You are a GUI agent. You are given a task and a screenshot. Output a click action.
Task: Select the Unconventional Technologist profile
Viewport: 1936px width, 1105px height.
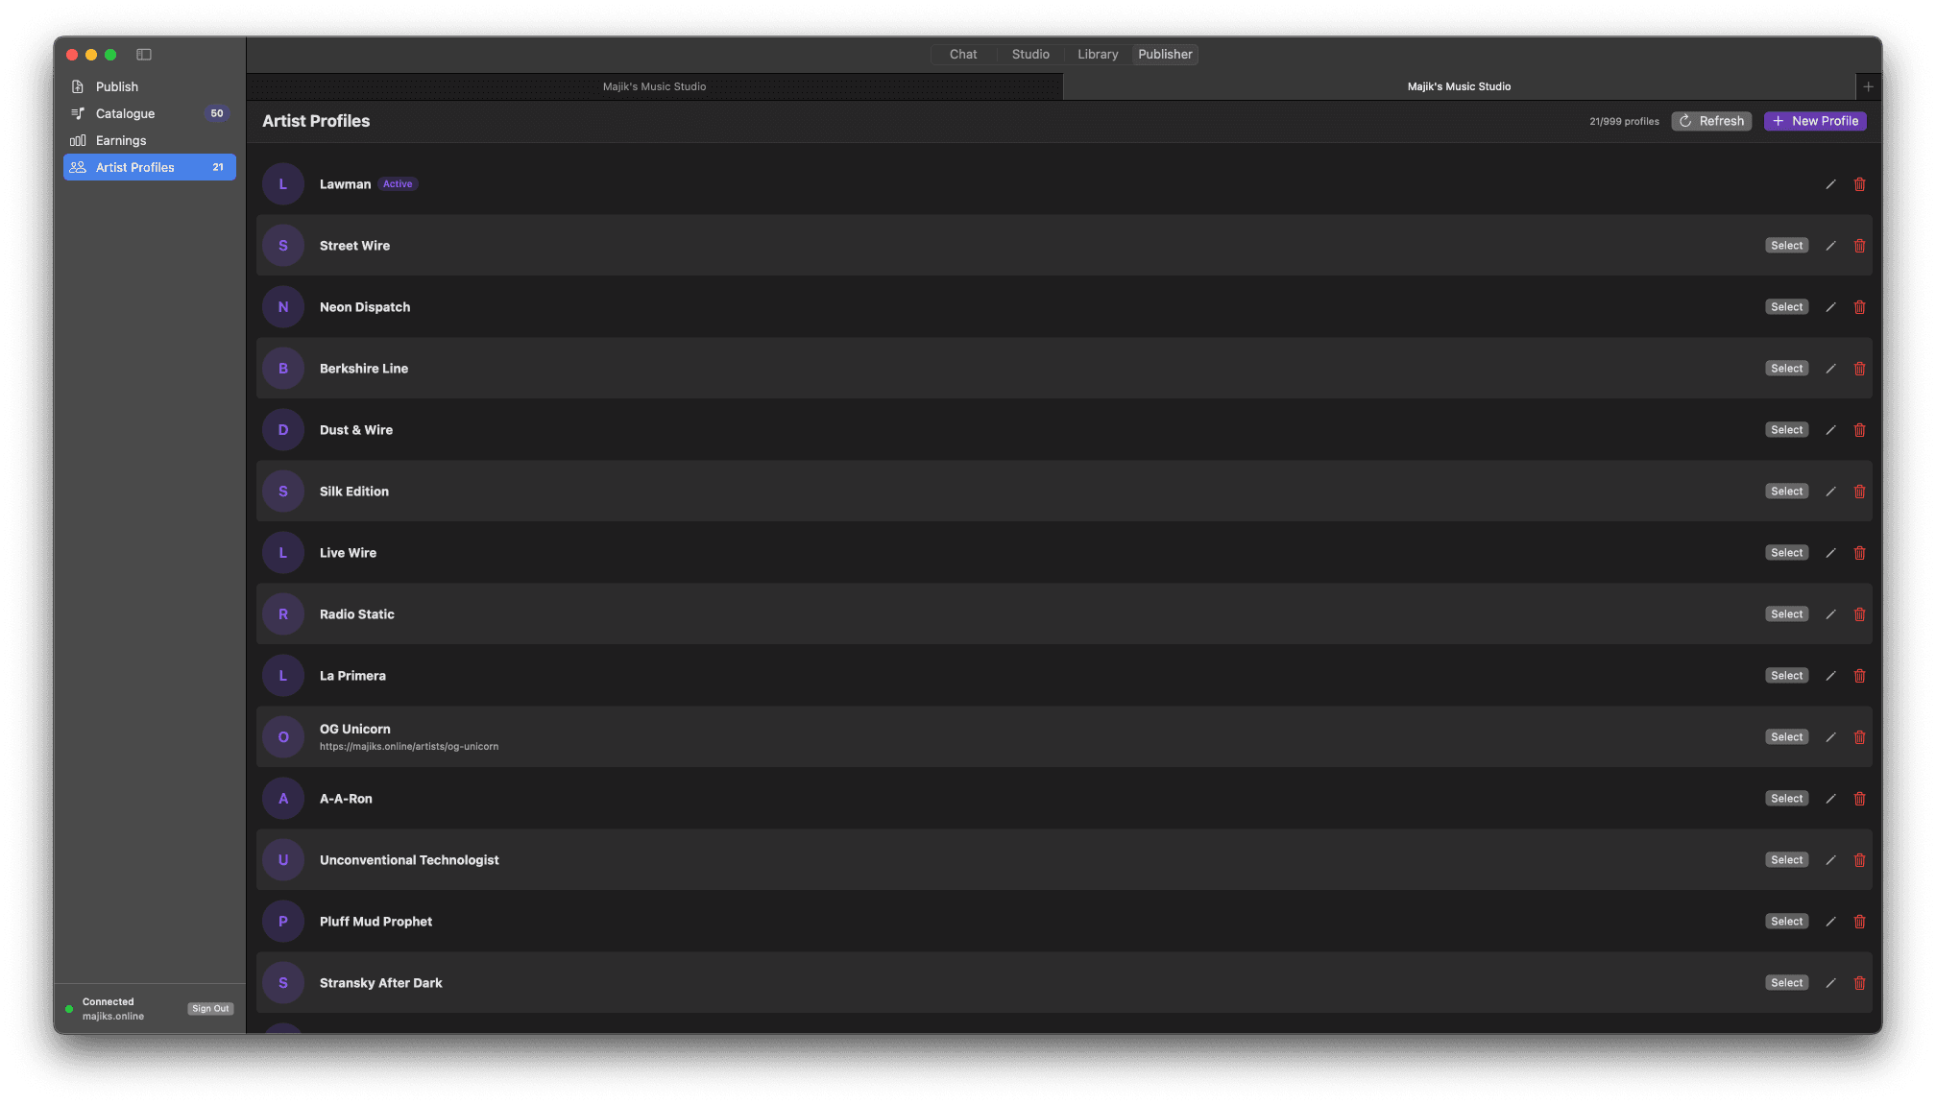[1786, 860]
